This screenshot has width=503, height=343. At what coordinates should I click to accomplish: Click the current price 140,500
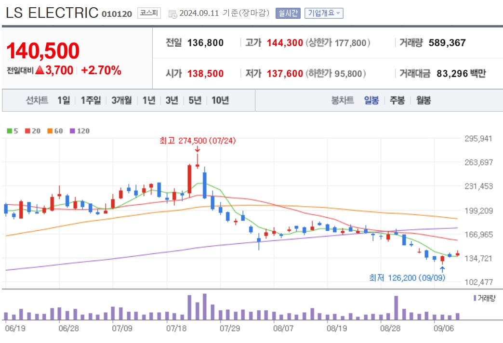pyautogui.click(x=43, y=51)
